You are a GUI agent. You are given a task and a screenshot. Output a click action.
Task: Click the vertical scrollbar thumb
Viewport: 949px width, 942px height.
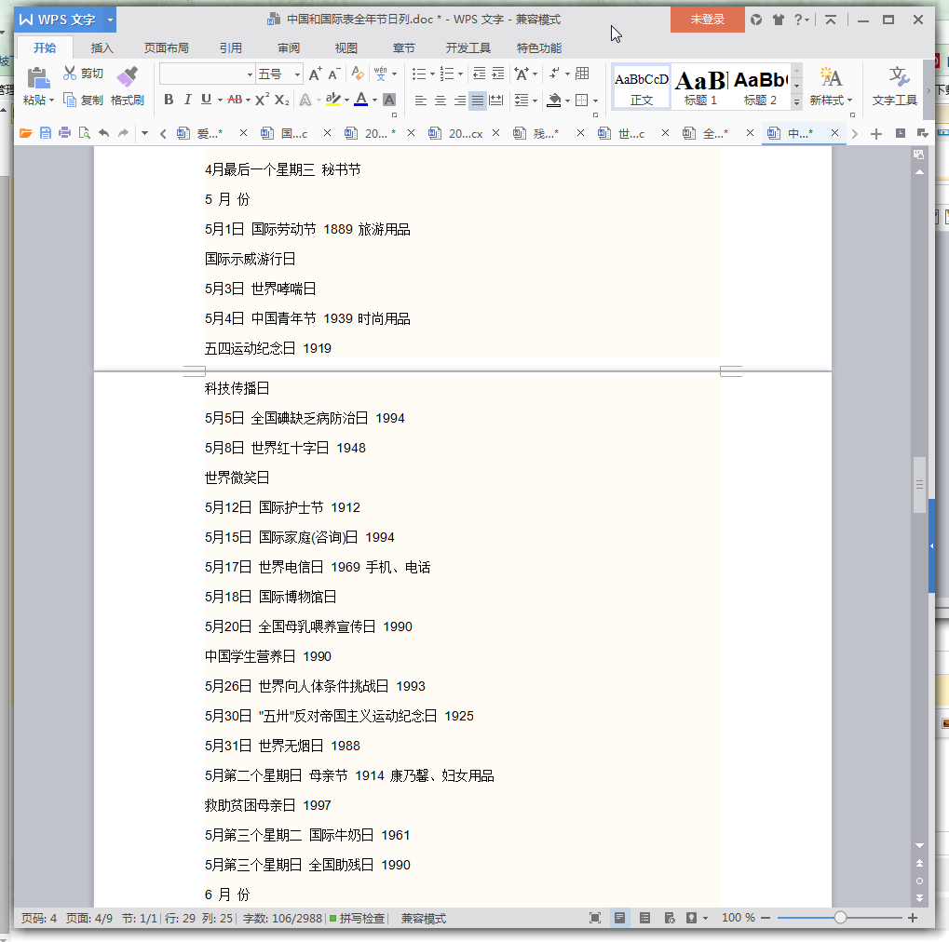pyautogui.click(x=919, y=485)
